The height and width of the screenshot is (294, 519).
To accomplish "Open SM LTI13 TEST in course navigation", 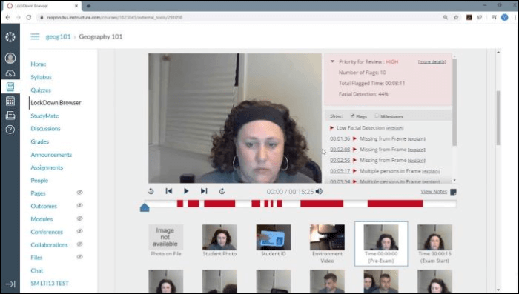I will coord(50,284).
